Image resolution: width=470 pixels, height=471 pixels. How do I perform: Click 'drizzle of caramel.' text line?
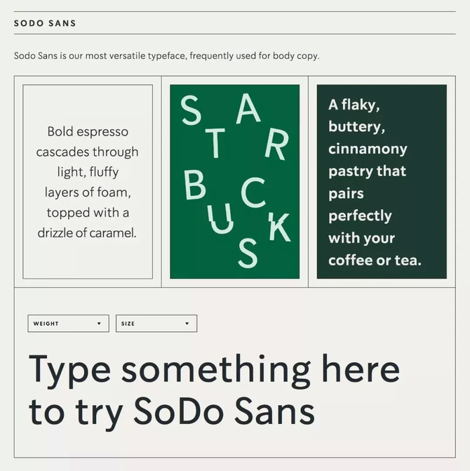click(x=87, y=232)
